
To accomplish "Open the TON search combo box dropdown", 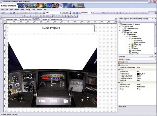I will click(60, 13).
